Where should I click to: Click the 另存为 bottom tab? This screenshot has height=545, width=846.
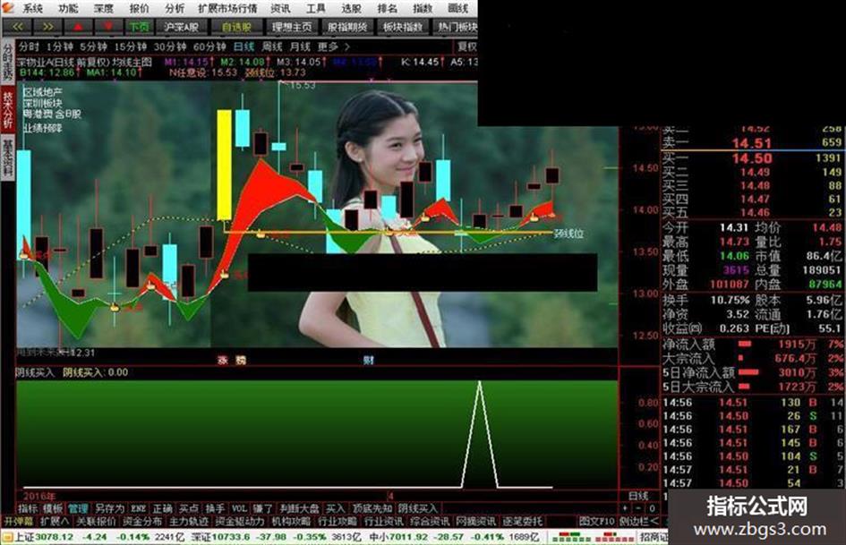(109, 508)
